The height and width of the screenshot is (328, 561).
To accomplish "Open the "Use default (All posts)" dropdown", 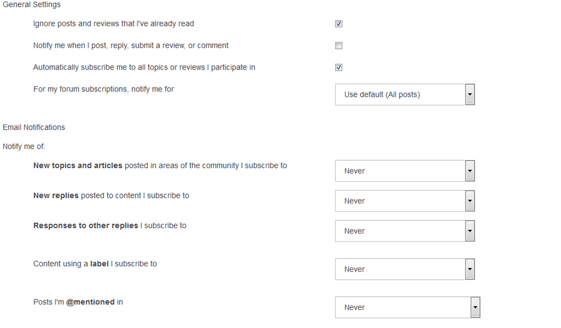I will point(405,95).
